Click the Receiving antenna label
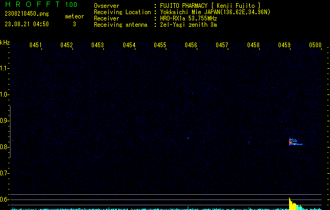This screenshot has width=330, height=210. coord(121,25)
